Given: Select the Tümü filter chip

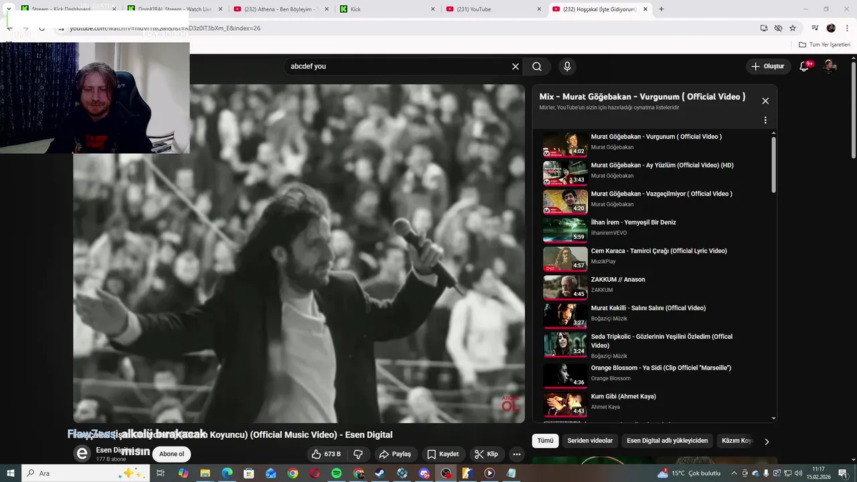Looking at the screenshot, I should pyautogui.click(x=546, y=440).
